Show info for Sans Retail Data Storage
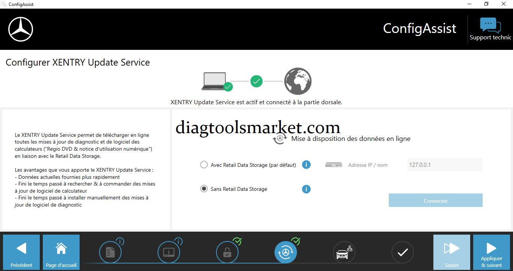The image size is (513, 271). point(306,189)
